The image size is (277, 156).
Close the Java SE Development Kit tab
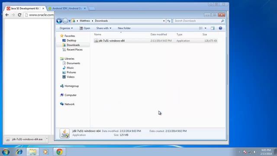pos(43,9)
